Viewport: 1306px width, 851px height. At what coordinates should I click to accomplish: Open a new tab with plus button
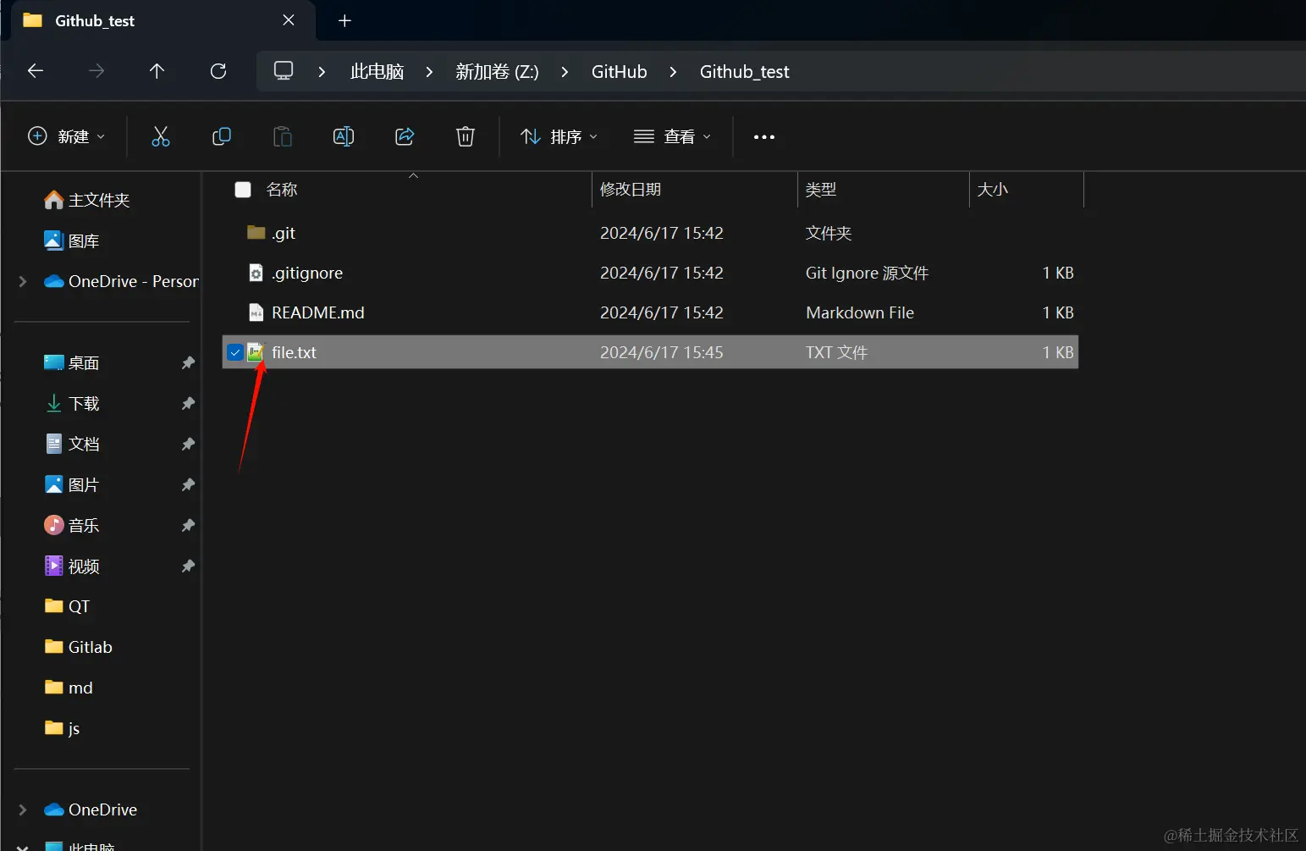click(x=344, y=20)
